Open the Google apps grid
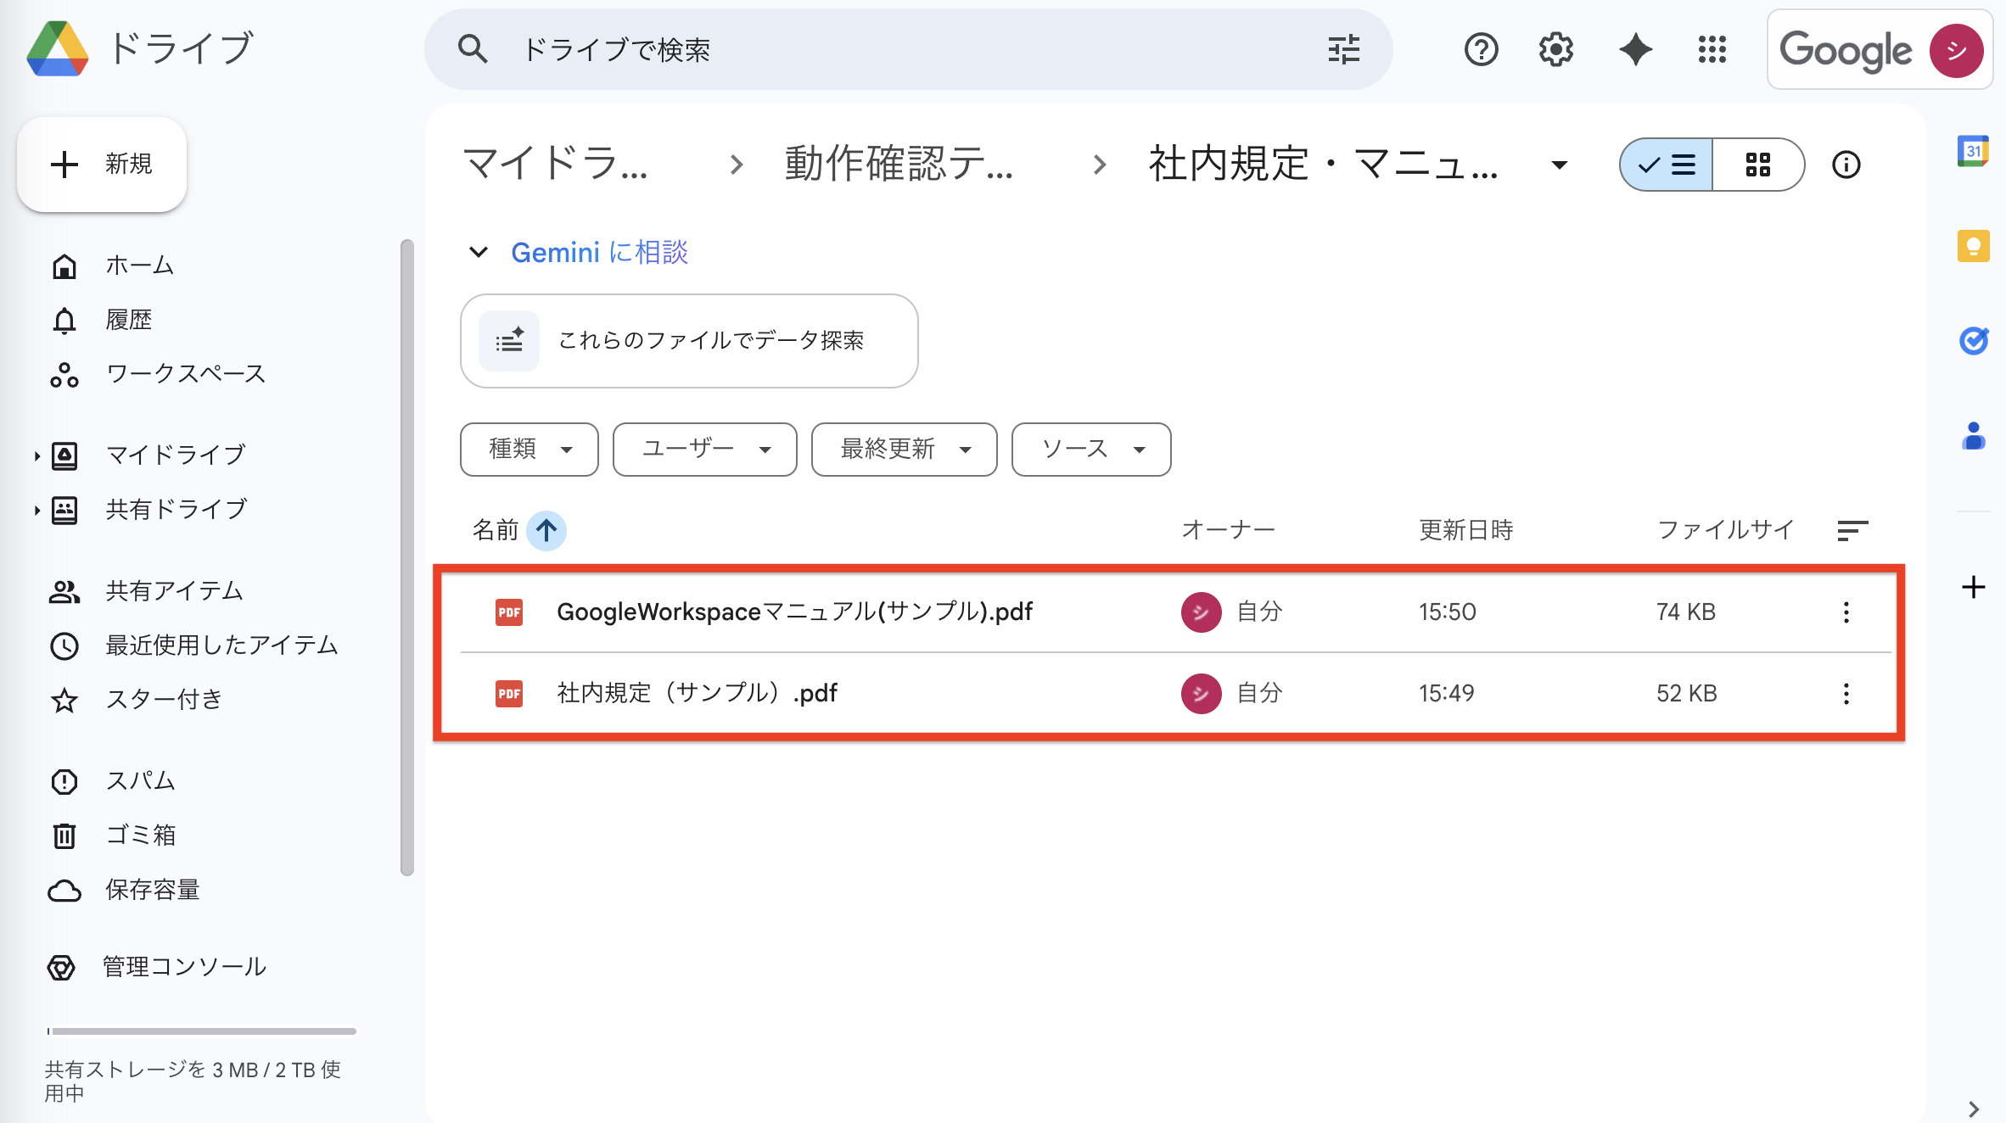This screenshot has height=1123, width=2006. (x=1713, y=49)
